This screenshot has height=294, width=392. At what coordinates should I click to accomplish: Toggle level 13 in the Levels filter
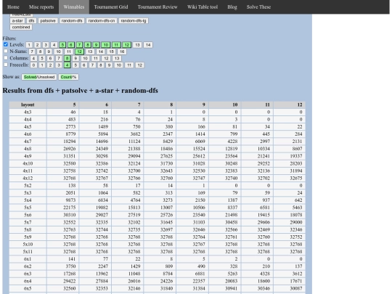click(x=137, y=45)
